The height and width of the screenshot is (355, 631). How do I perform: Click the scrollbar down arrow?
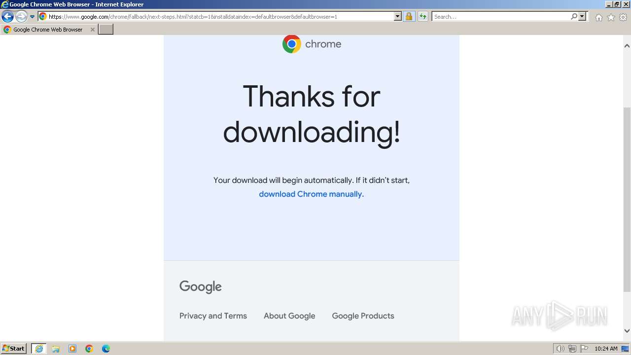coord(627,331)
